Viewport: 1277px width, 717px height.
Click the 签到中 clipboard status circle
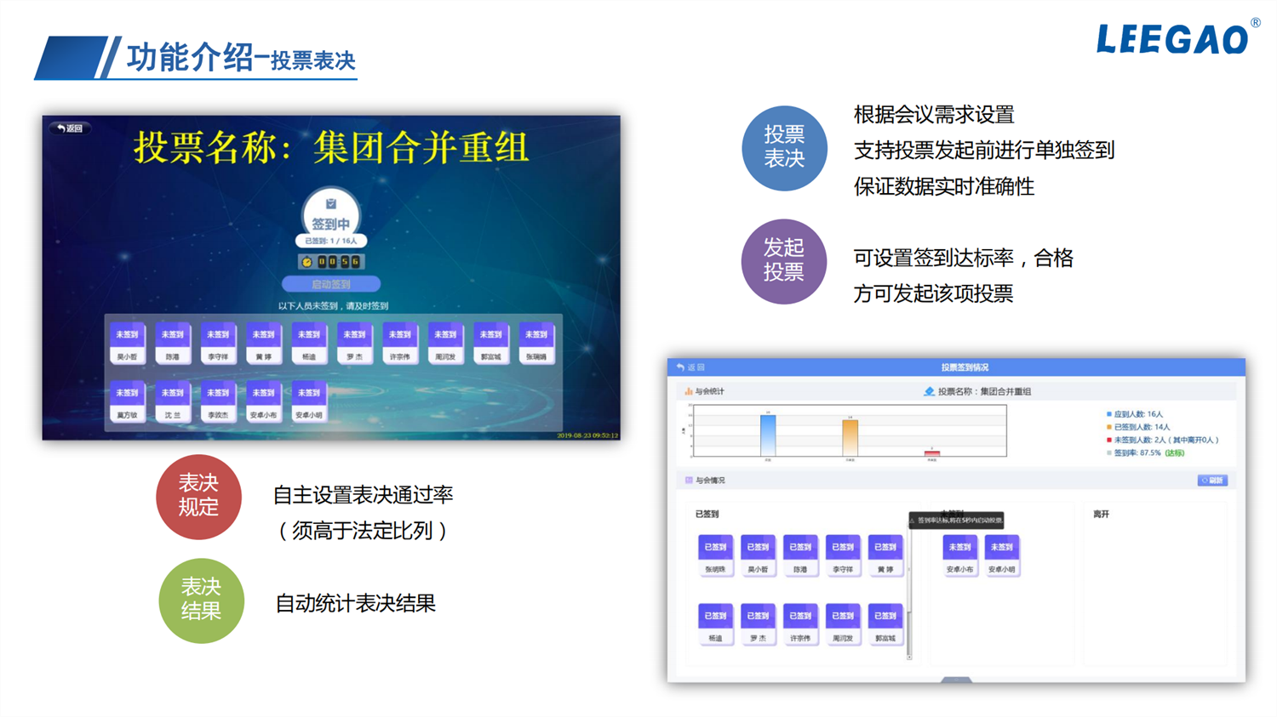pos(331,212)
